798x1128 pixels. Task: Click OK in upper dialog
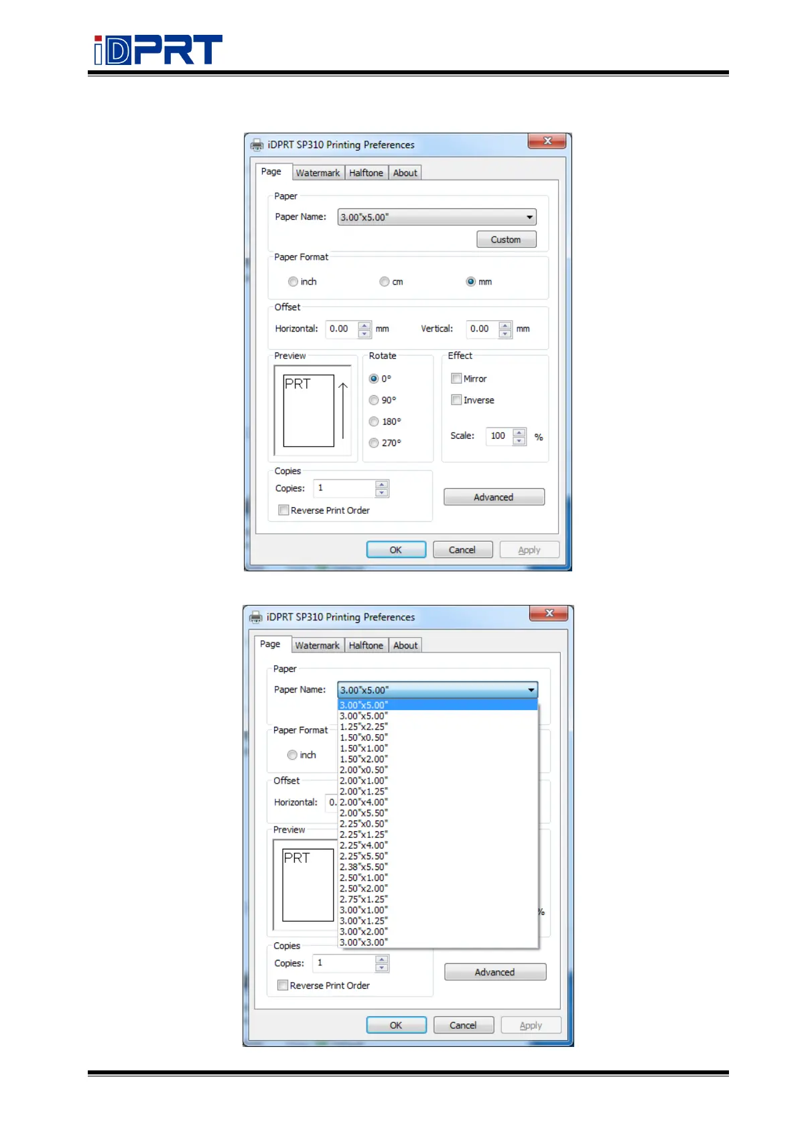(396, 550)
